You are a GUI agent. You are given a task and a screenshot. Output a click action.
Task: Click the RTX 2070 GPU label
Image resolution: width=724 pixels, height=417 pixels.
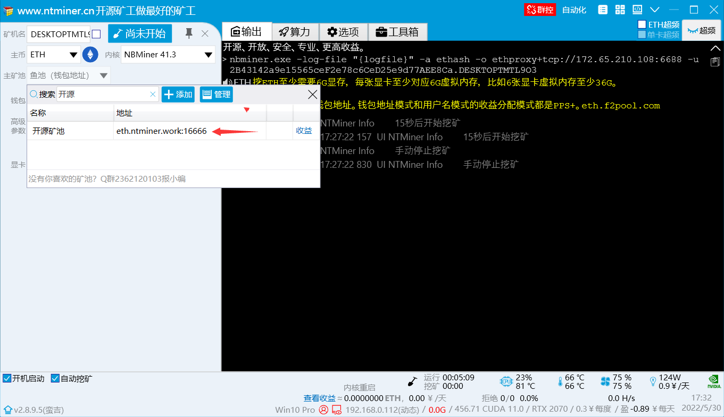[x=551, y=409]
